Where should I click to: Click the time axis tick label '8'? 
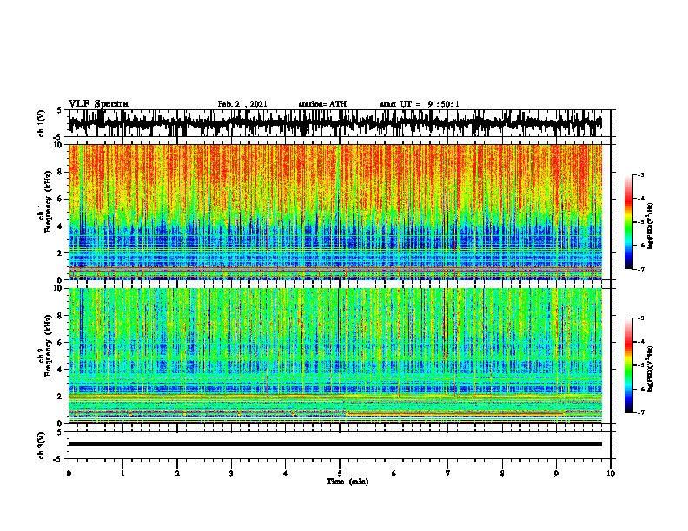pyautogui.click(x=502, y=474)
